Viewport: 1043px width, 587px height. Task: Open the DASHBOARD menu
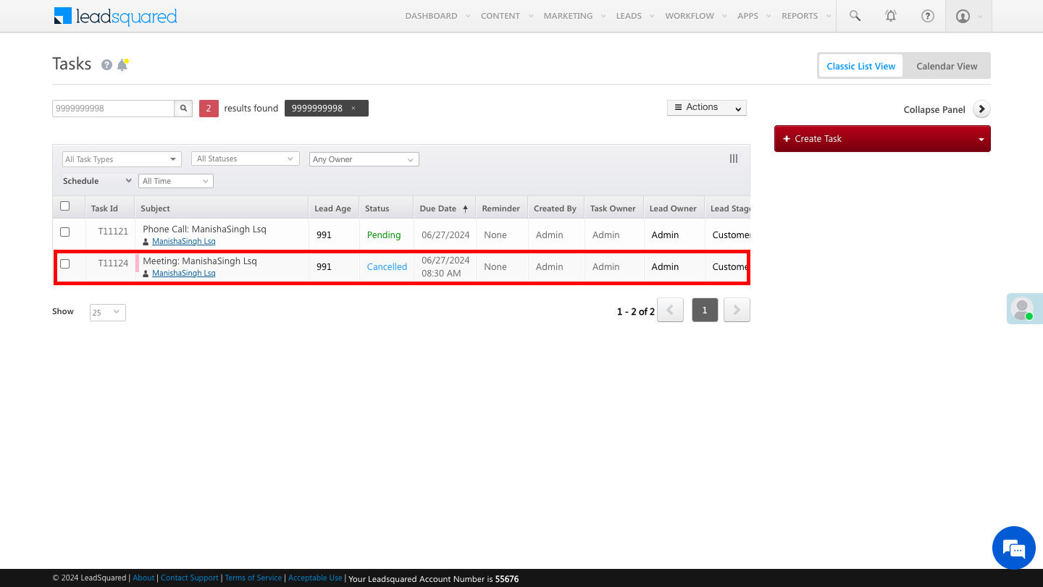tap(432, 16)
